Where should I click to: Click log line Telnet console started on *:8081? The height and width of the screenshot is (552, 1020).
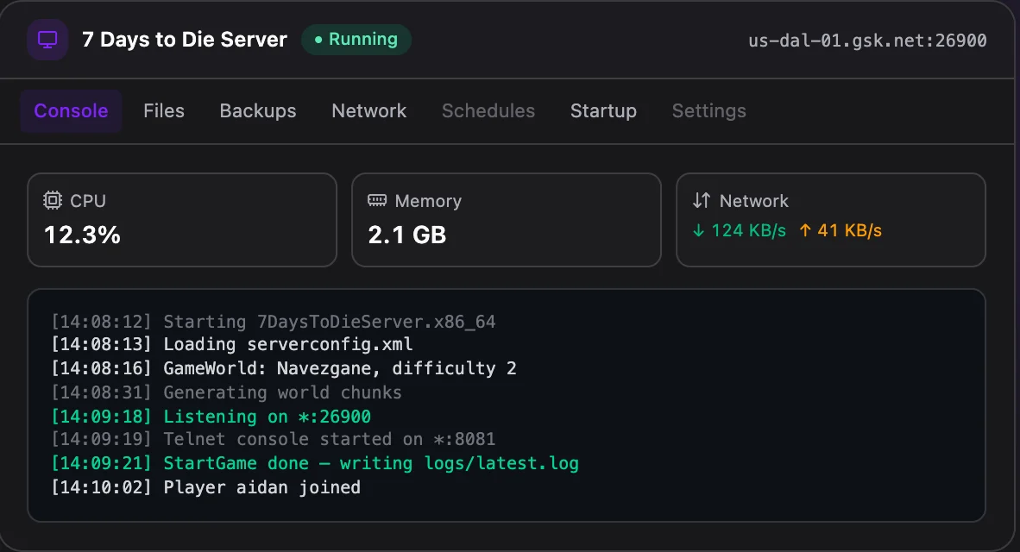[x=274, y=439]
